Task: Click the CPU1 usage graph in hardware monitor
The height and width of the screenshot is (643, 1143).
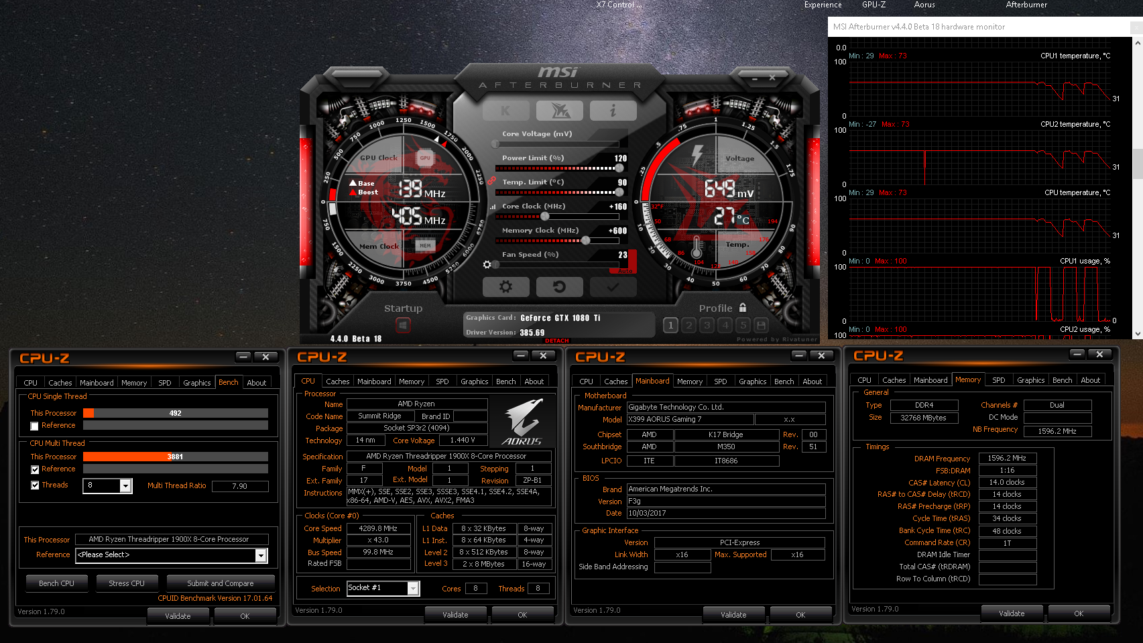Action: 979,294
